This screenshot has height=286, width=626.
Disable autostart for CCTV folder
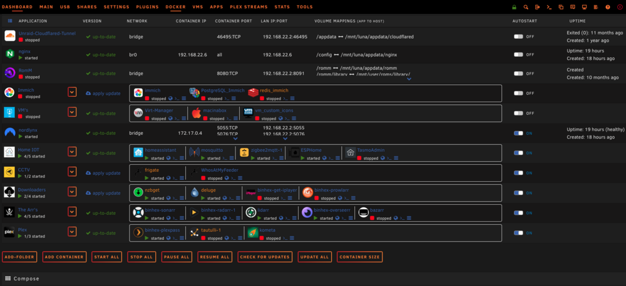[x=518, y=173]
